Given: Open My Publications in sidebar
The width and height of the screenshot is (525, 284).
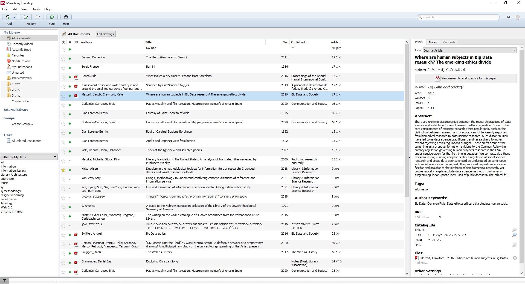Looking at the screenshot, I should [x=22, y=67].
